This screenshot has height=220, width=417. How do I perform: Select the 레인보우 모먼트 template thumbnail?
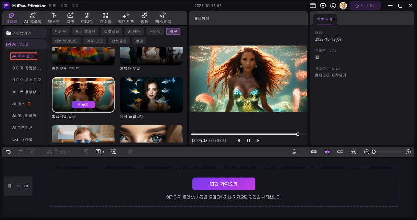point(83,55)
